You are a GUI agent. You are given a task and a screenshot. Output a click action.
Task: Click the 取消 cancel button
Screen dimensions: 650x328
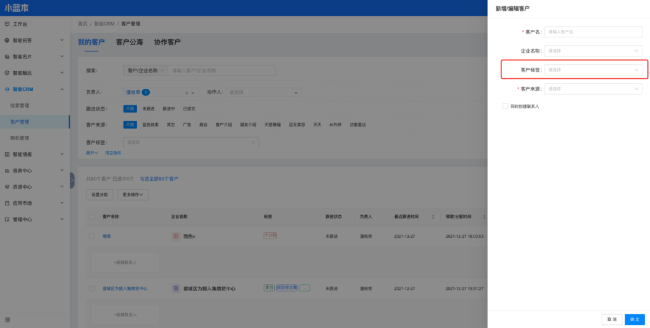tap(611, 319)
